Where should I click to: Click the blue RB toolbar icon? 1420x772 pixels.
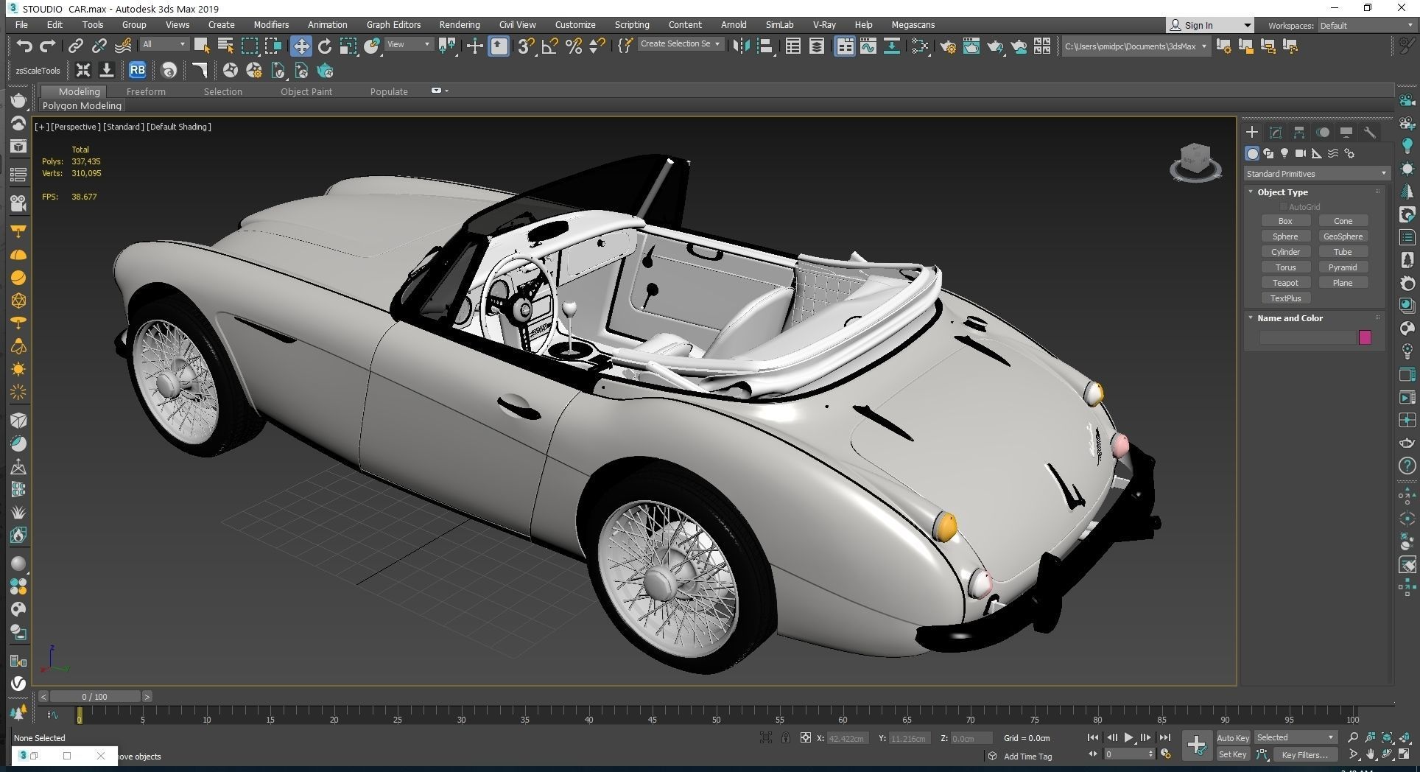(x=137, y=70)
